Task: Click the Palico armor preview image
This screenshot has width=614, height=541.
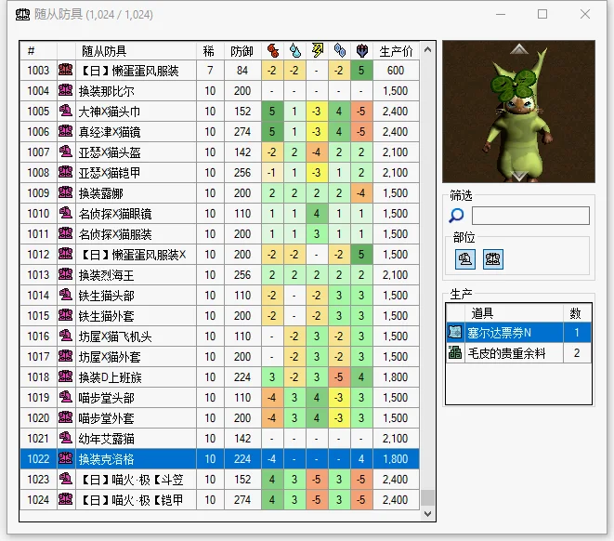Action: pyautogui.click(x=519, y=112)
